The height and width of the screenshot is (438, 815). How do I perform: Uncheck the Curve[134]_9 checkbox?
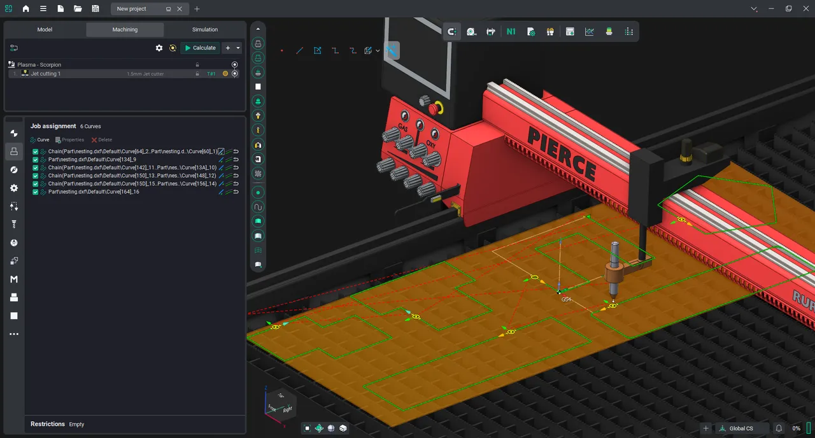pos(36,159)
